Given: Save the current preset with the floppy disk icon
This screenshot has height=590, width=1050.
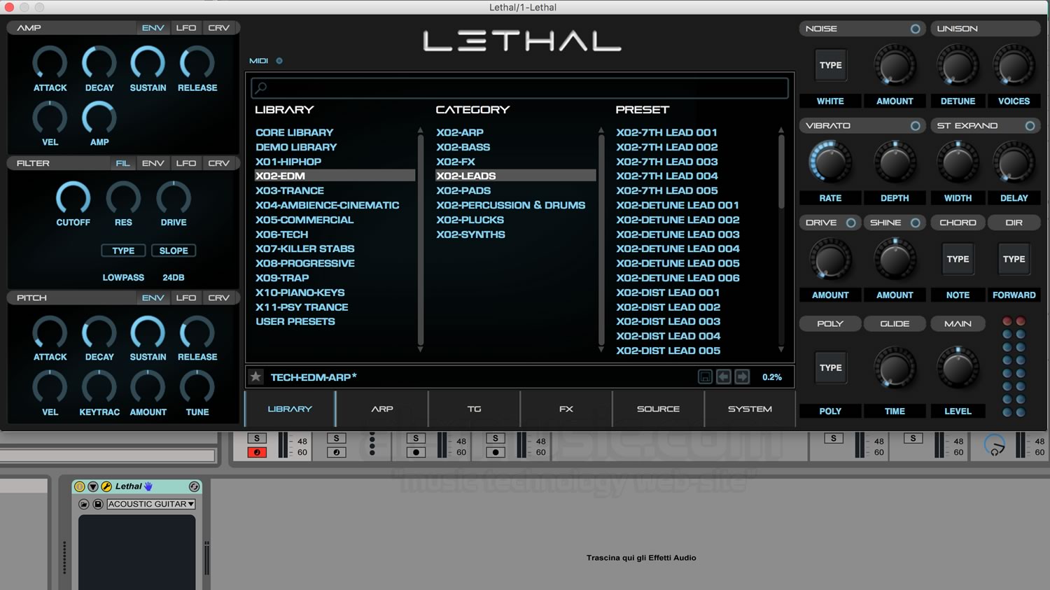Looking at the screenshot, I should [705, 377].
